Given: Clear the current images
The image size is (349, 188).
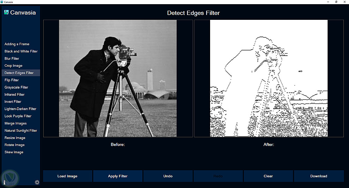Looking at the screenshot, I should 268,176.
